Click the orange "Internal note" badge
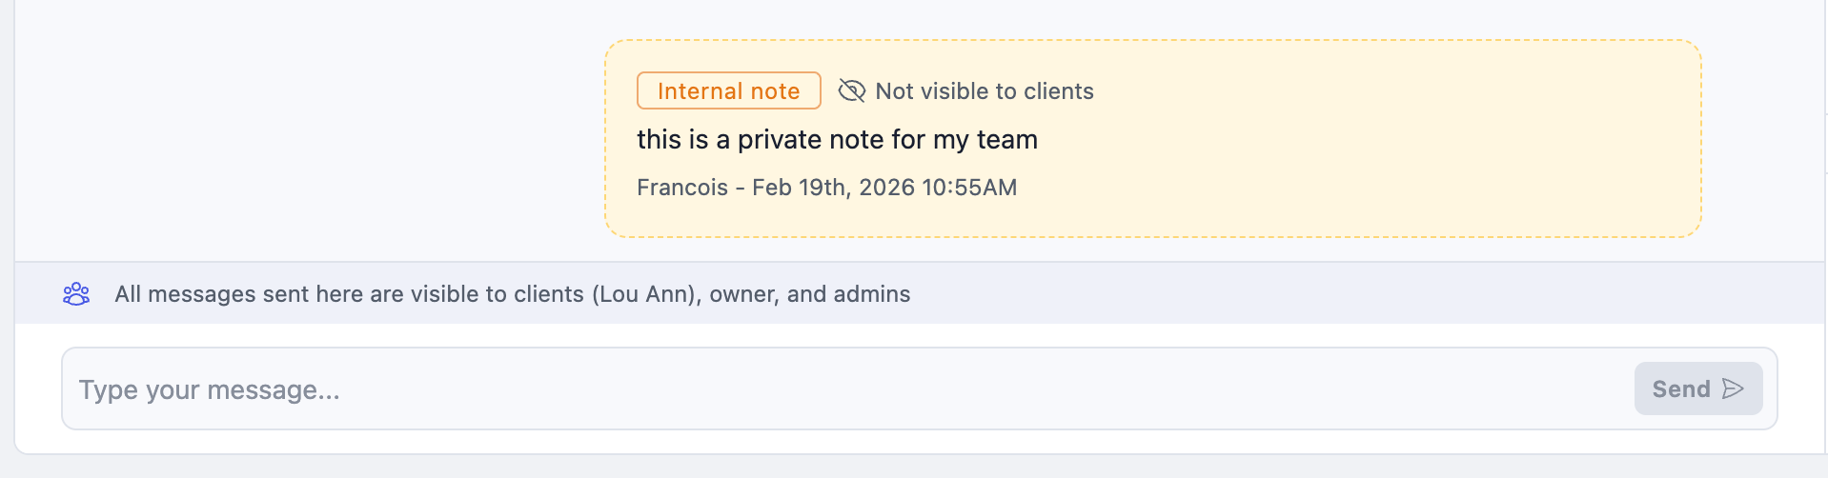 click(x=728, y=90)
